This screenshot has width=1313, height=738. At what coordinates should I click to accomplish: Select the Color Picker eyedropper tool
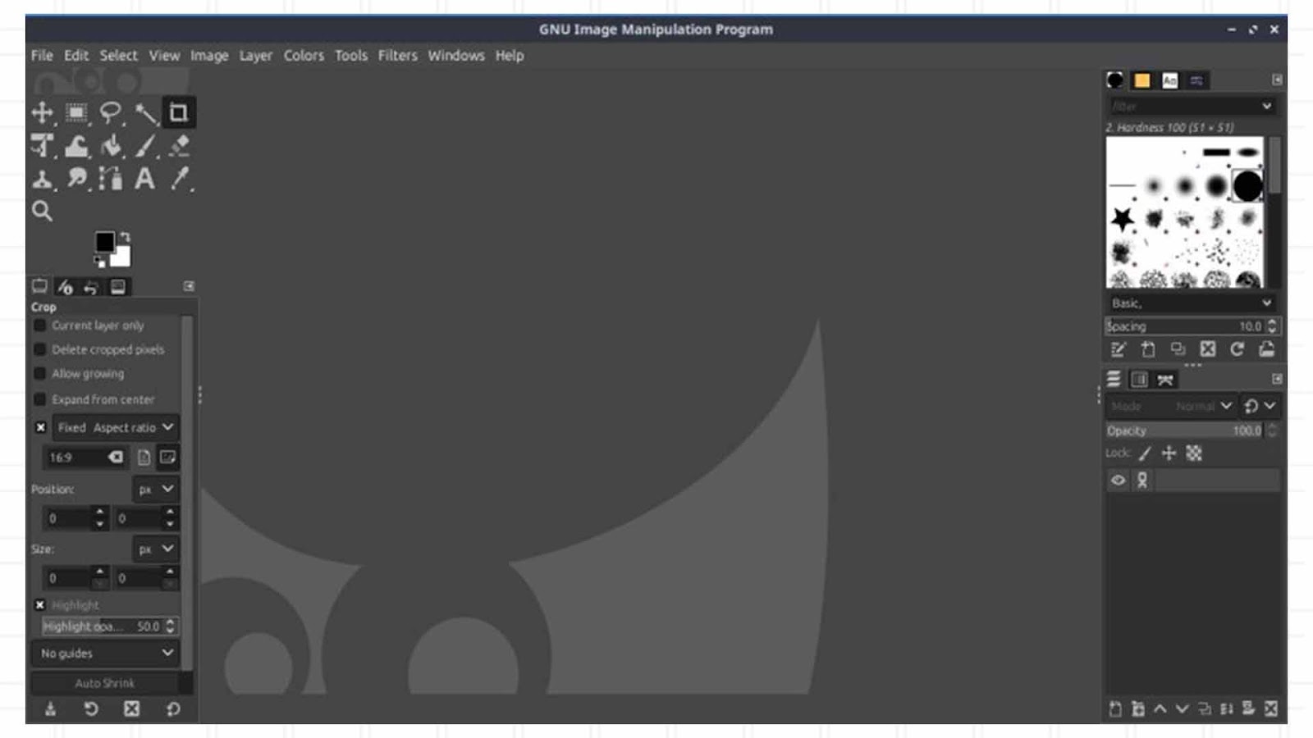coord(179,179)
